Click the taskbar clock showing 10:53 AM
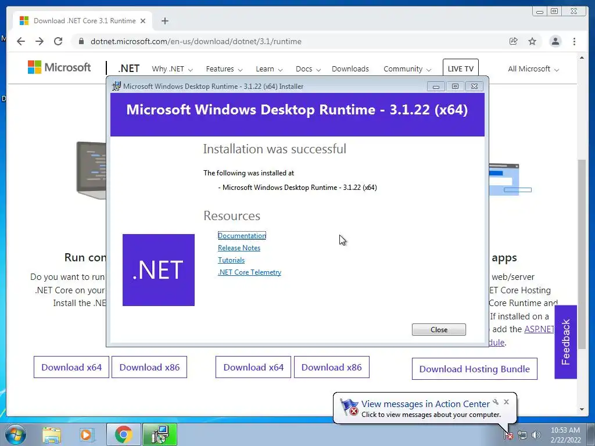The width and height of the screenshot is (595, 446). (565, 434)
